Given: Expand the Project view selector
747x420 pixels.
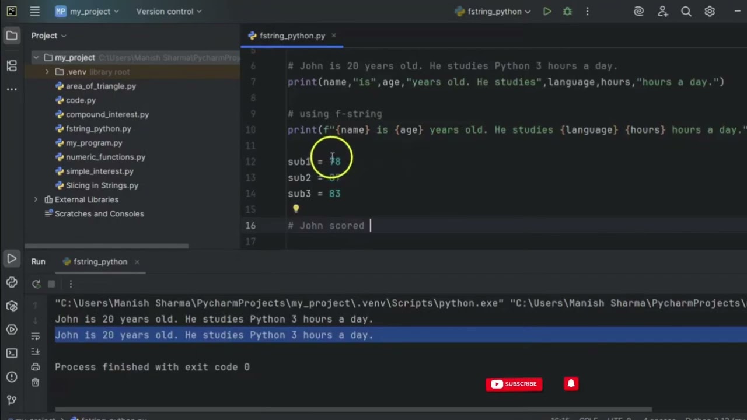Looking at the screenshot, I should click(49, 36).
